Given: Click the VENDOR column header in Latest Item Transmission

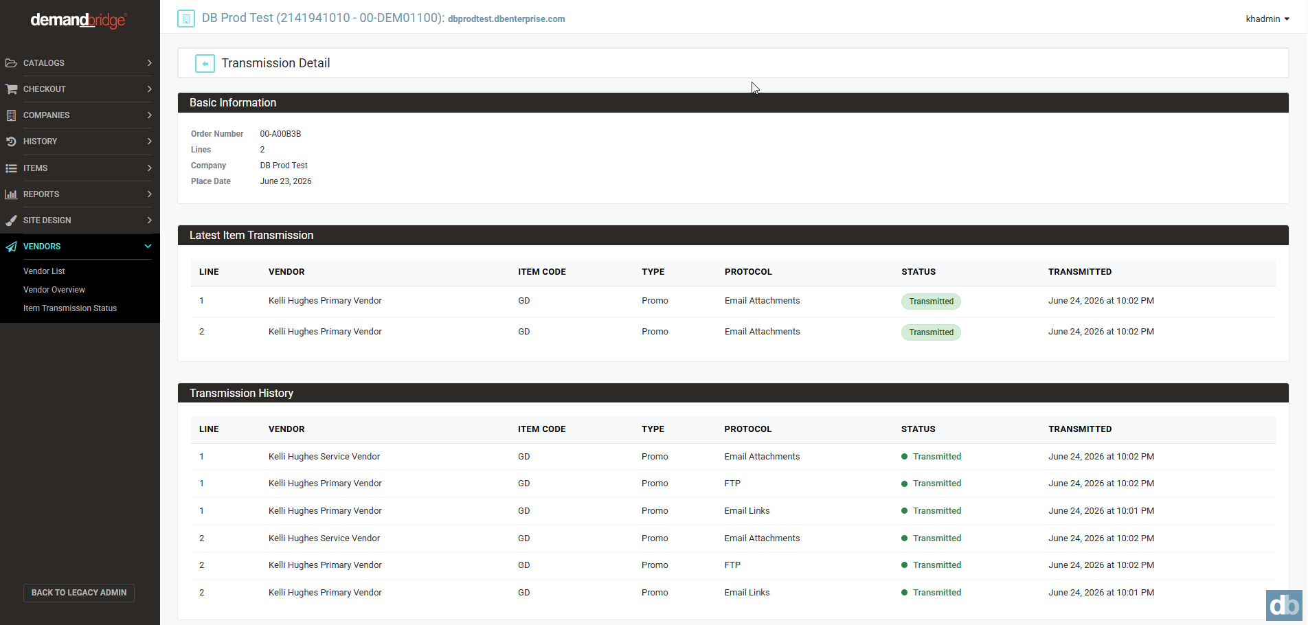Looking at the screenshot, I should coord(286,272).
